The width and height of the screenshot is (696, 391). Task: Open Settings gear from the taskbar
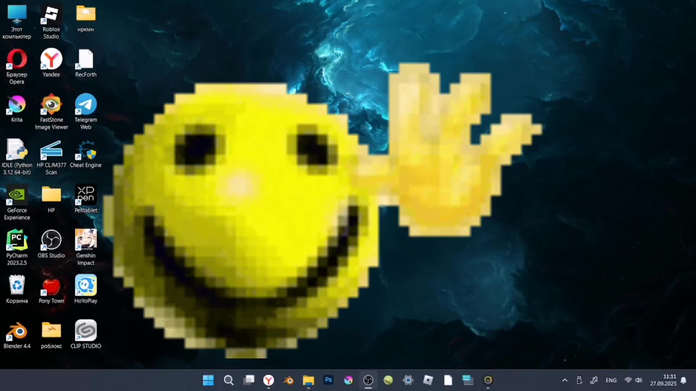tap(408, 380)
